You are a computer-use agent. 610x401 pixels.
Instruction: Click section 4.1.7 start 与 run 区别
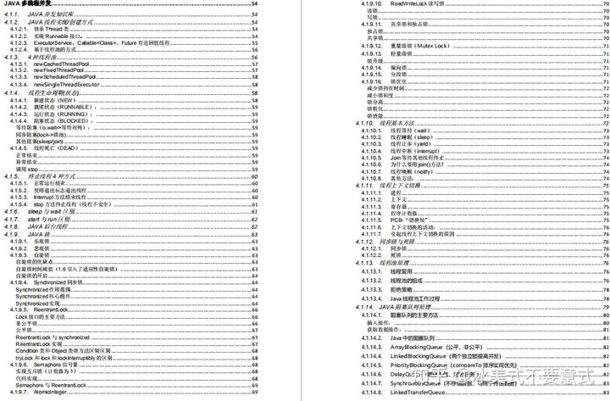[131, 220]
